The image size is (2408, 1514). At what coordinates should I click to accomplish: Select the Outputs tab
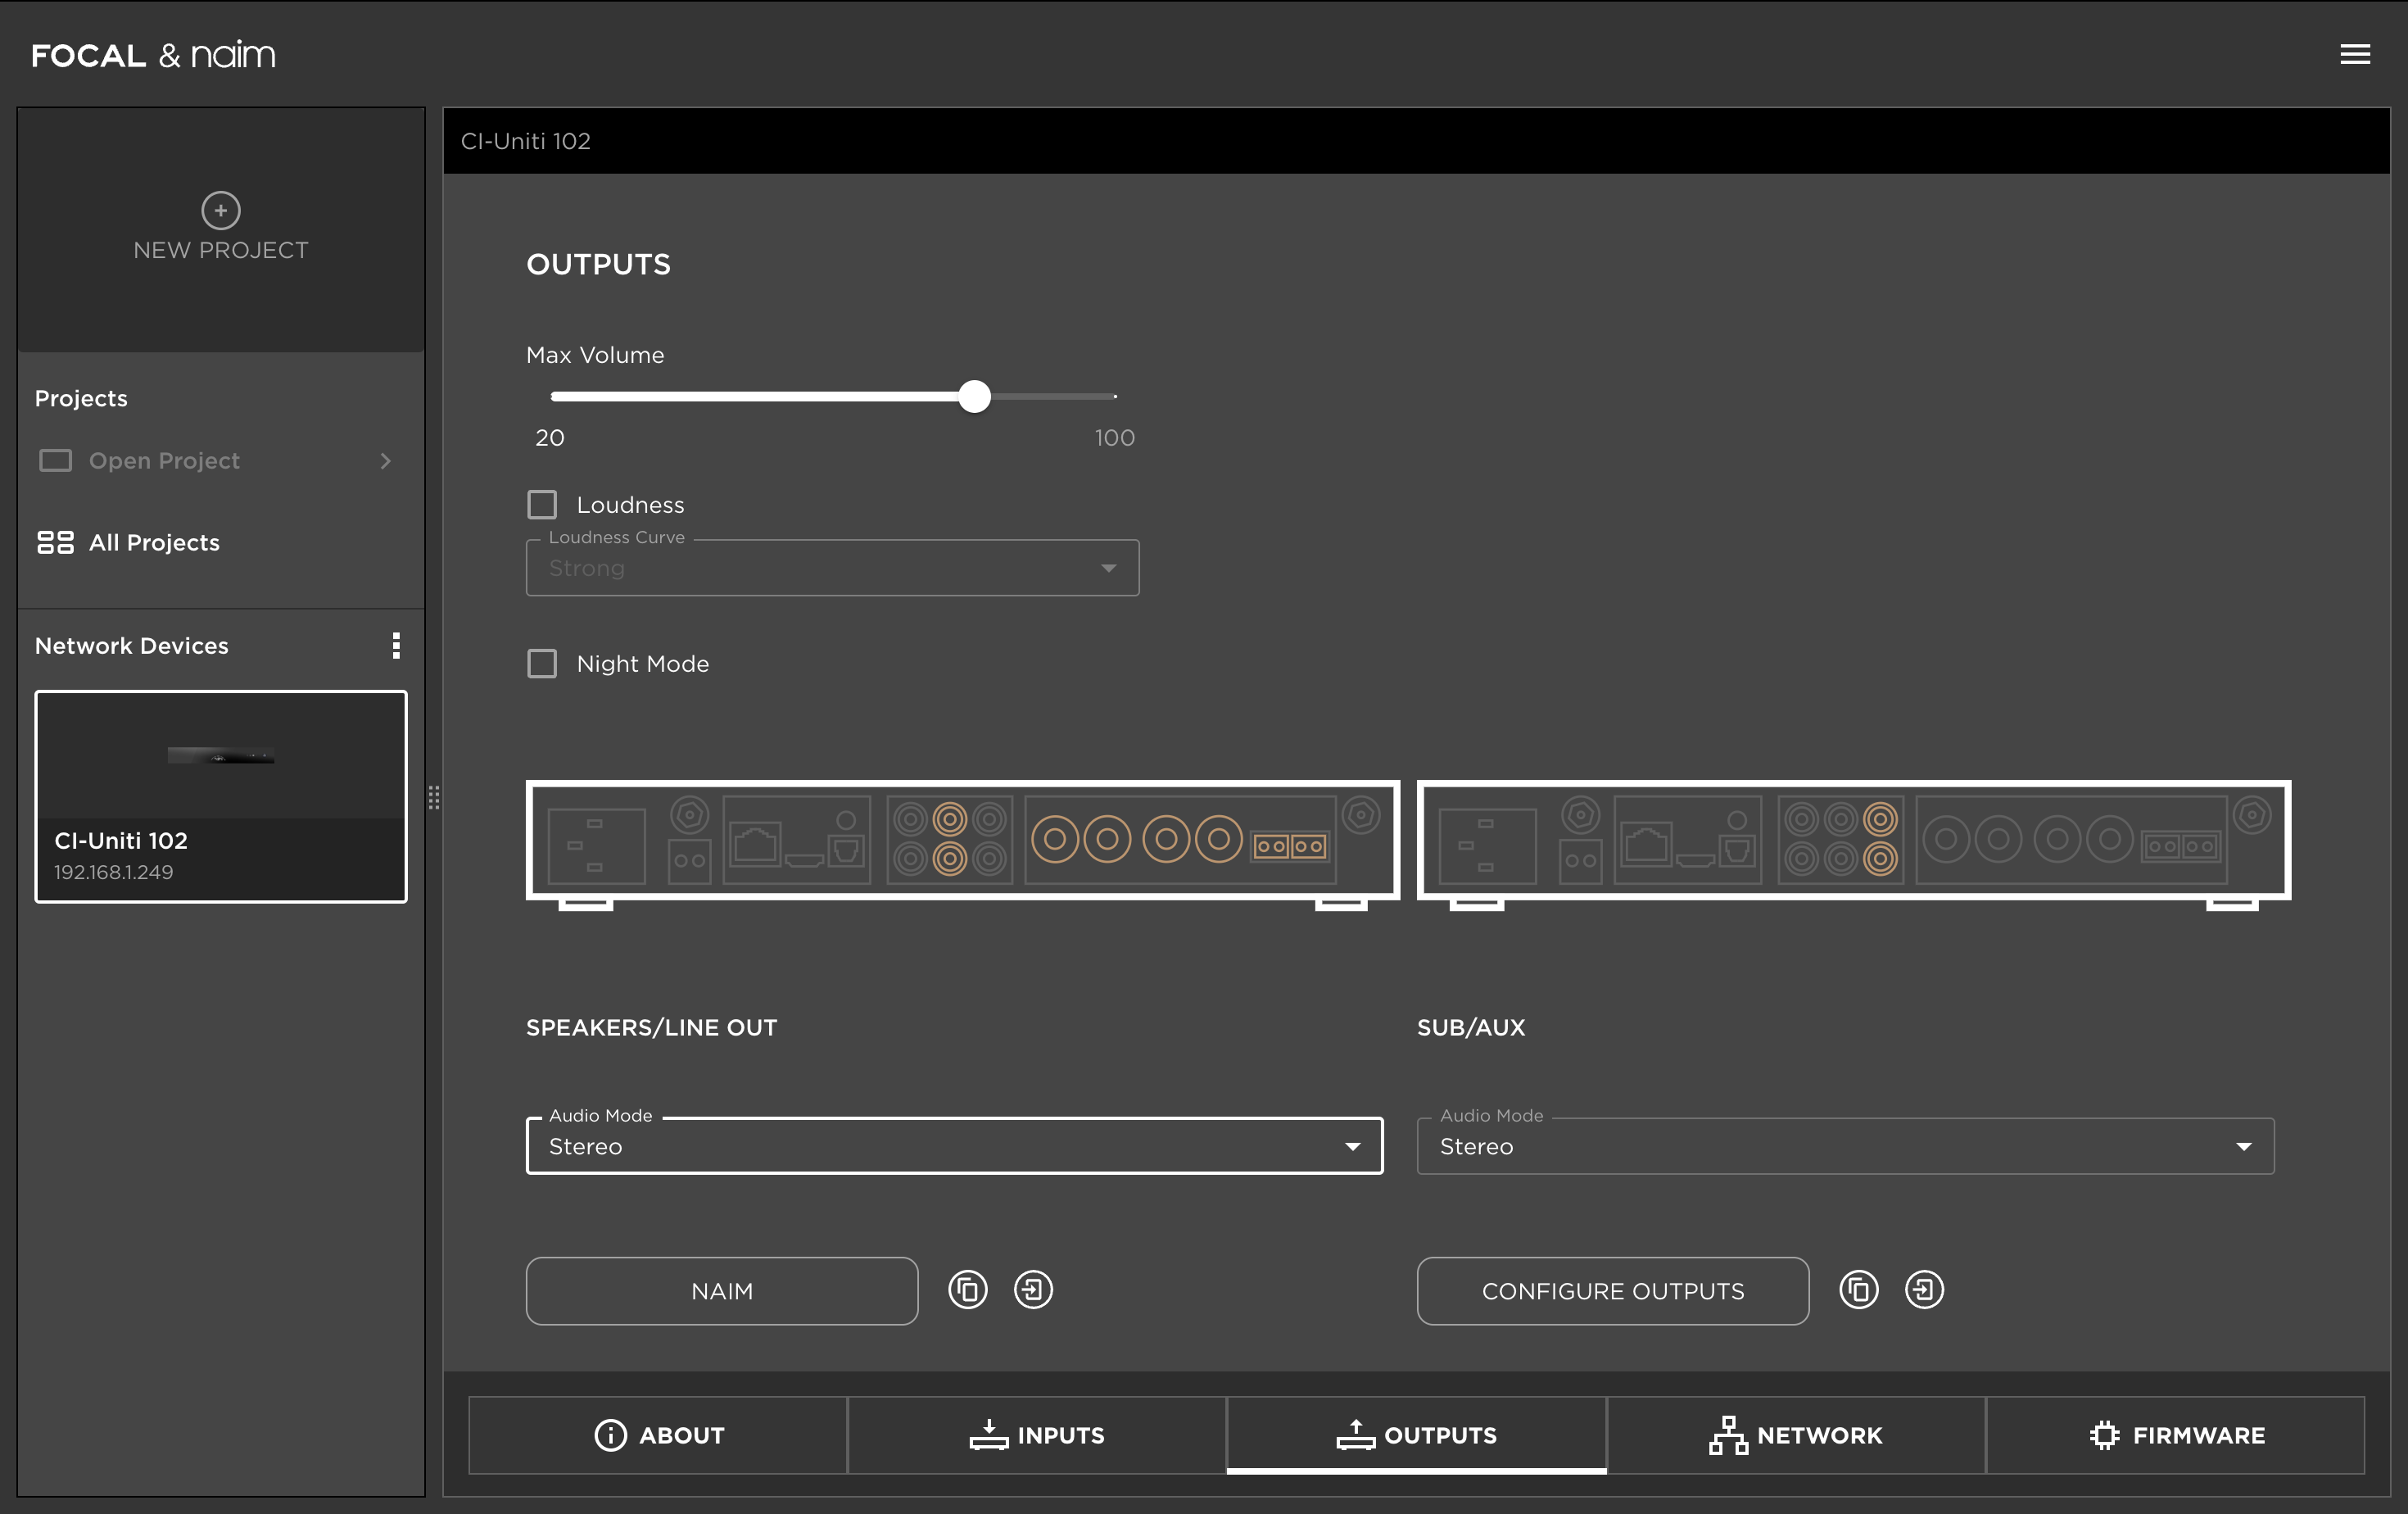click(x=1416, y=1435)
